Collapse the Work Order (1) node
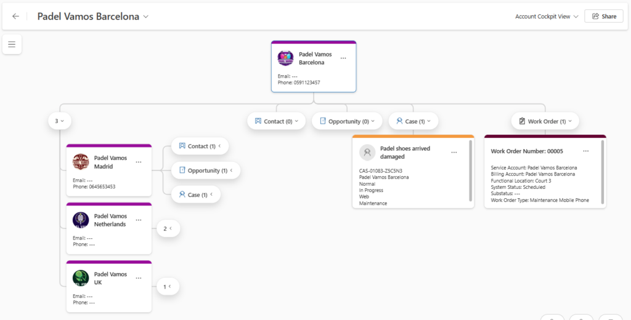The width and height of the screenshot is (631, 320). click(x=545, y=121)
